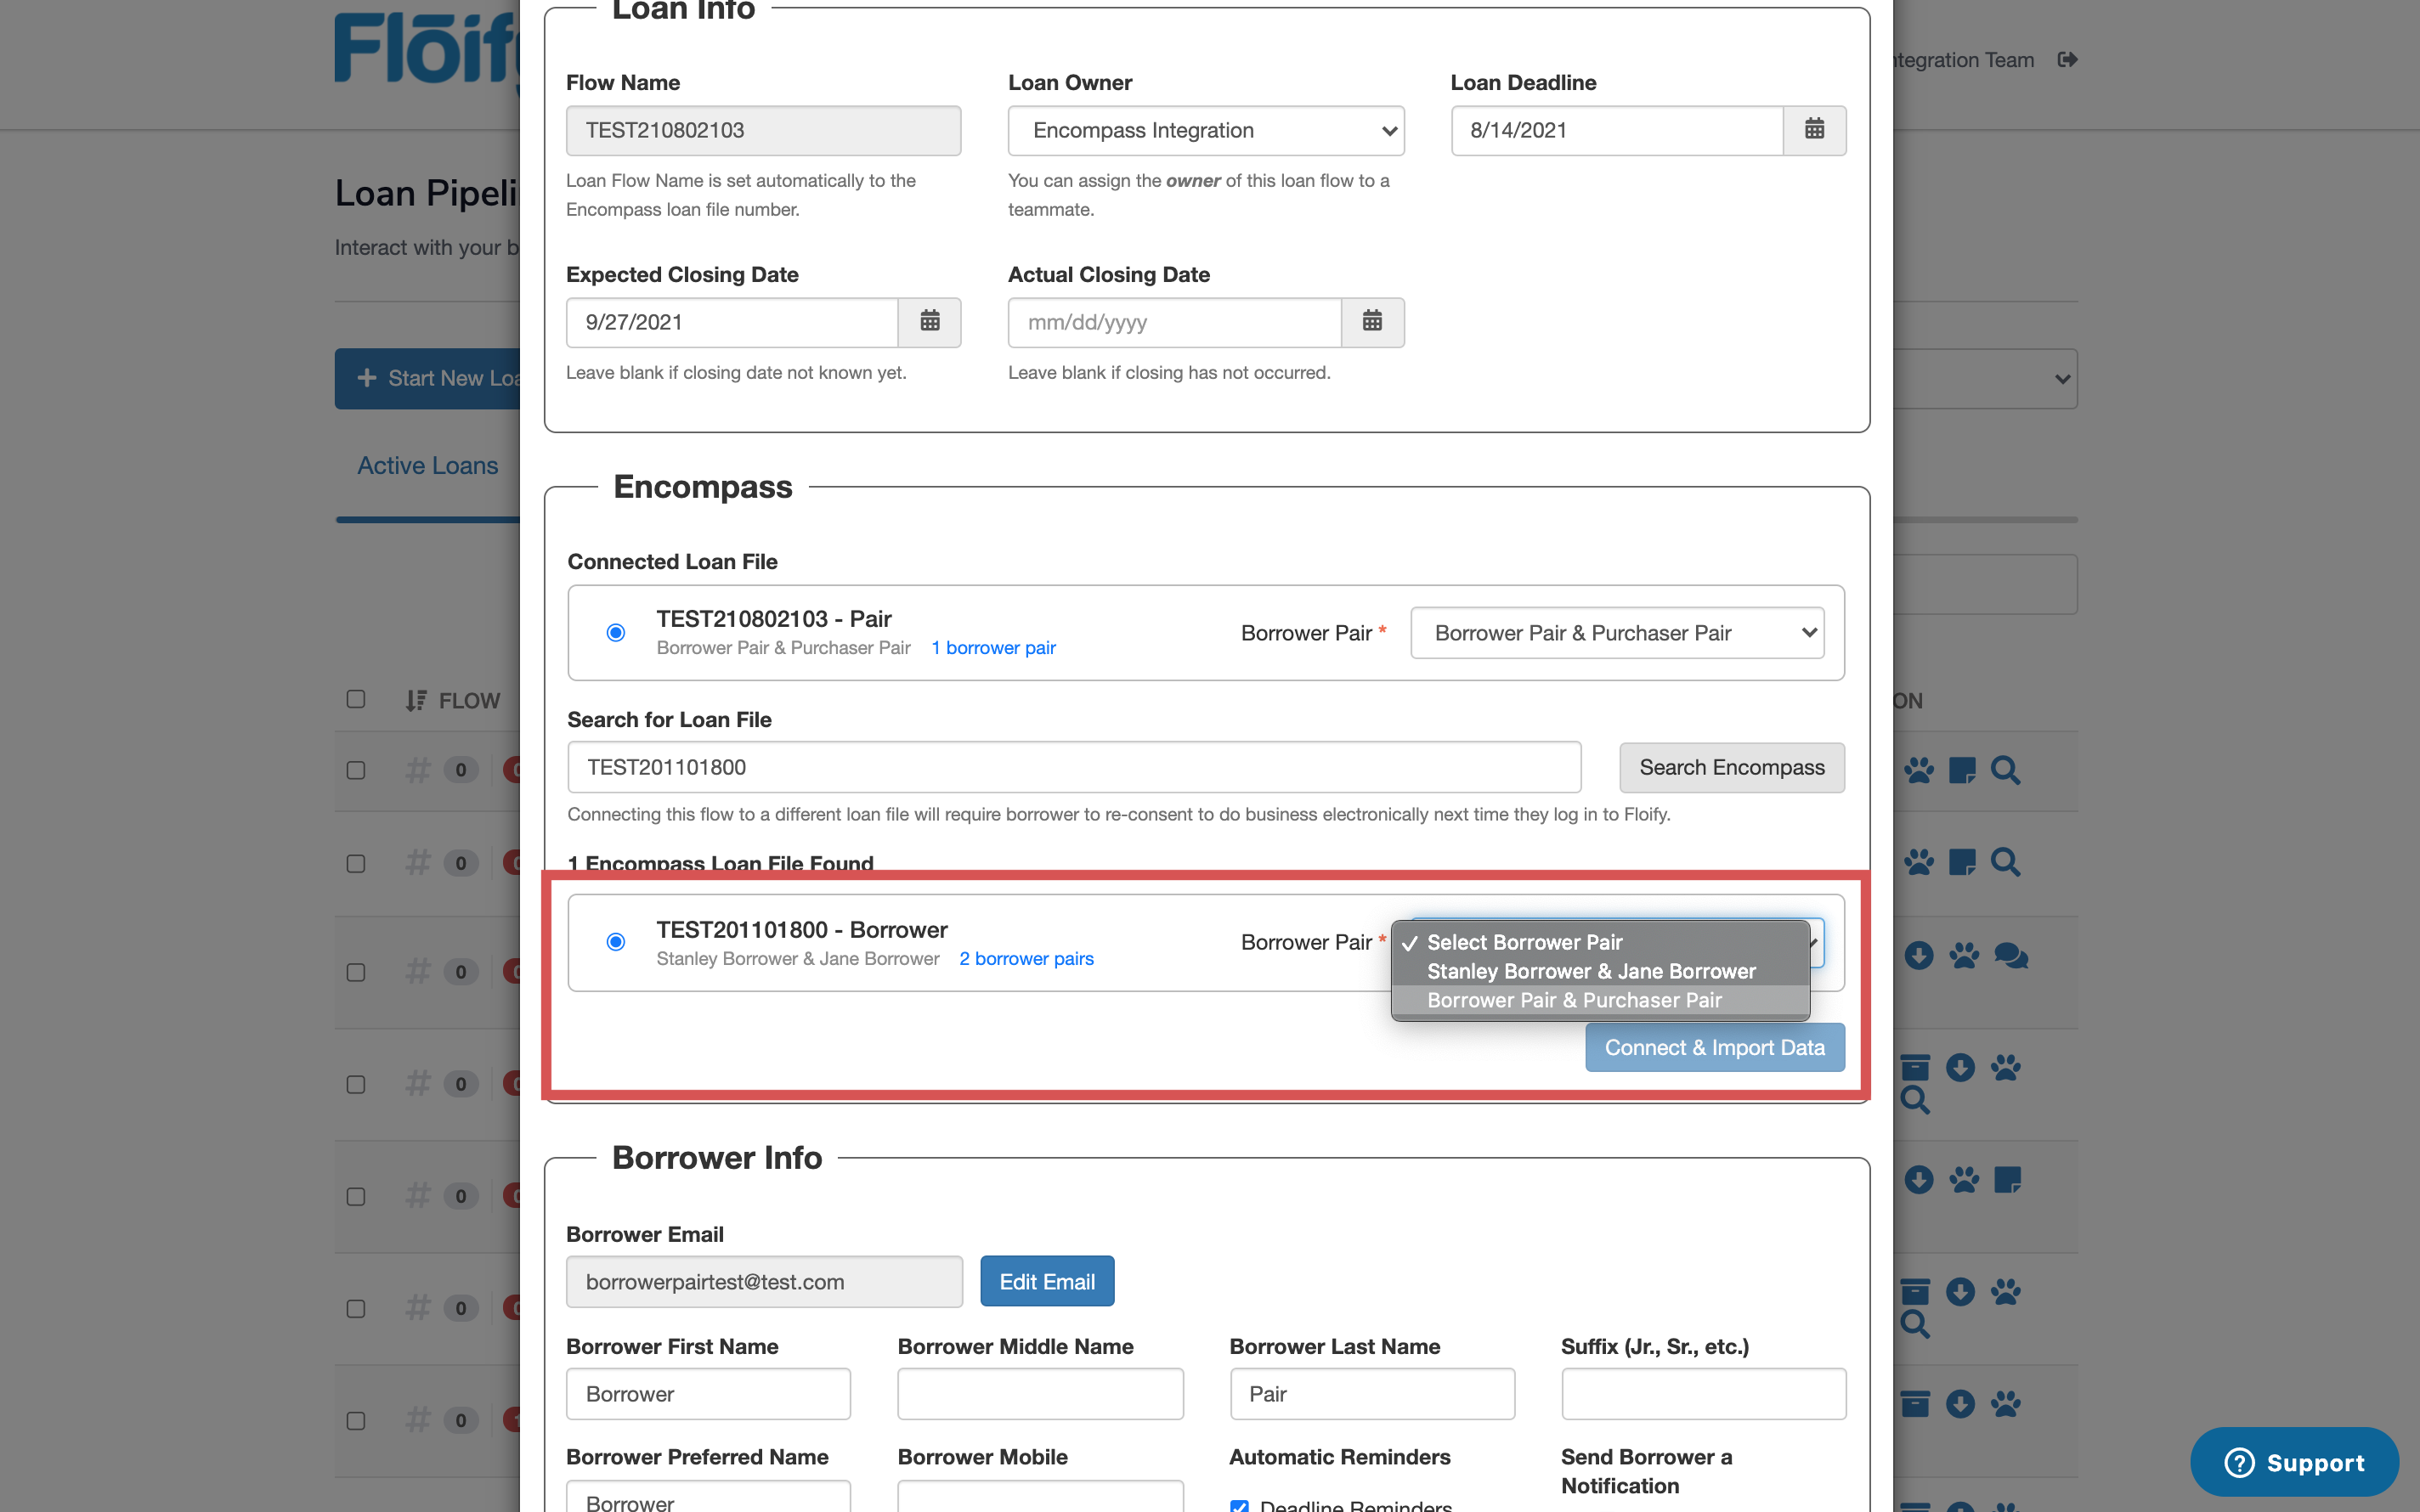The image size is (2420, 1512).
Task: Click the chat bubbles icon in third loan row
Action: pos(2010,956)
